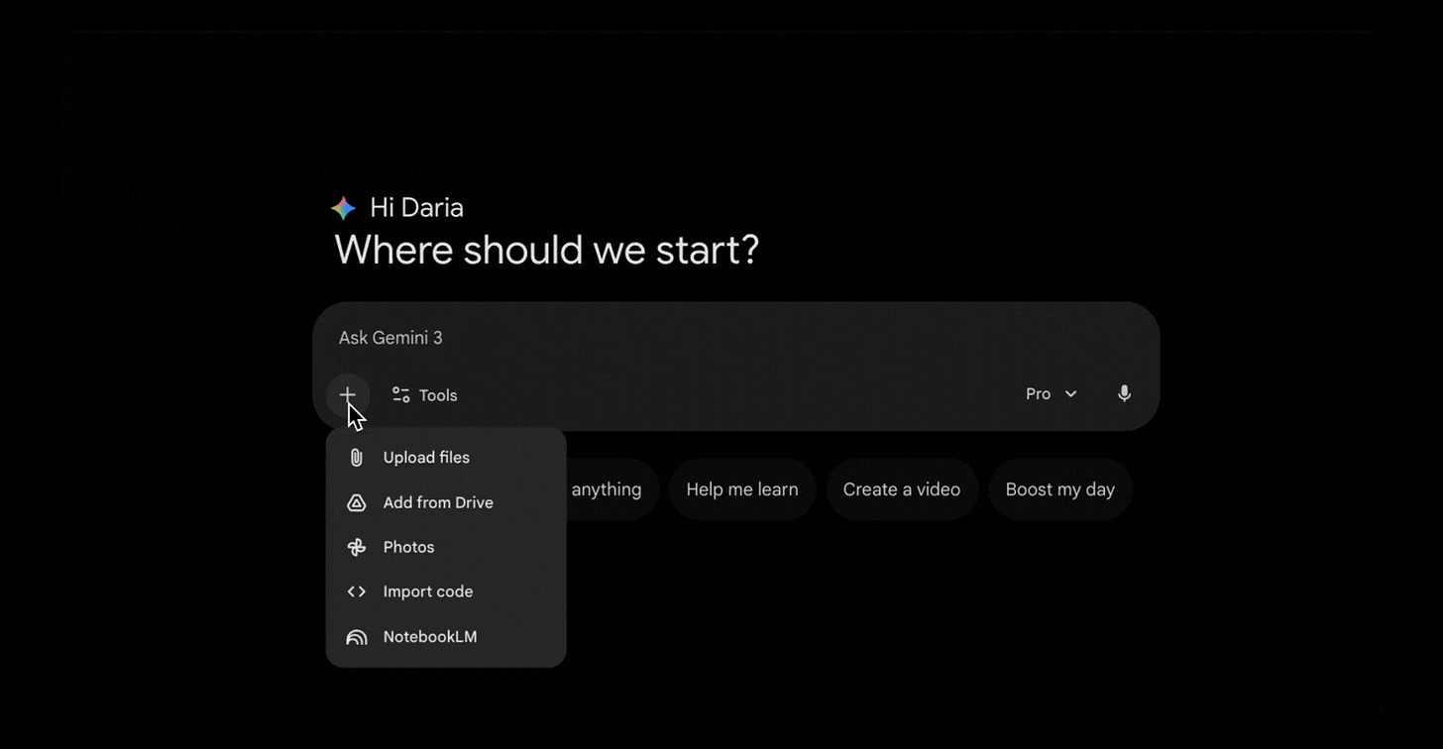The width and height of the screenshot is (1443, 749).
Task: Click the Gemini sparkle logo
Action: [344, 207]
